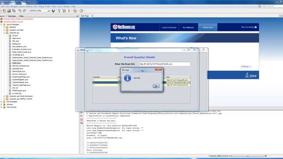Expand the computer.gui.SAMPLE_VOICES package
This screenshot has height=159, width=283.
pos(4,99)
